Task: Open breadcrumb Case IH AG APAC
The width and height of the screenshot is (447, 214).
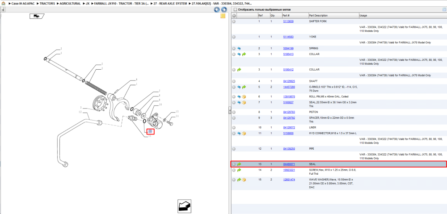Action: coord(23,4)
